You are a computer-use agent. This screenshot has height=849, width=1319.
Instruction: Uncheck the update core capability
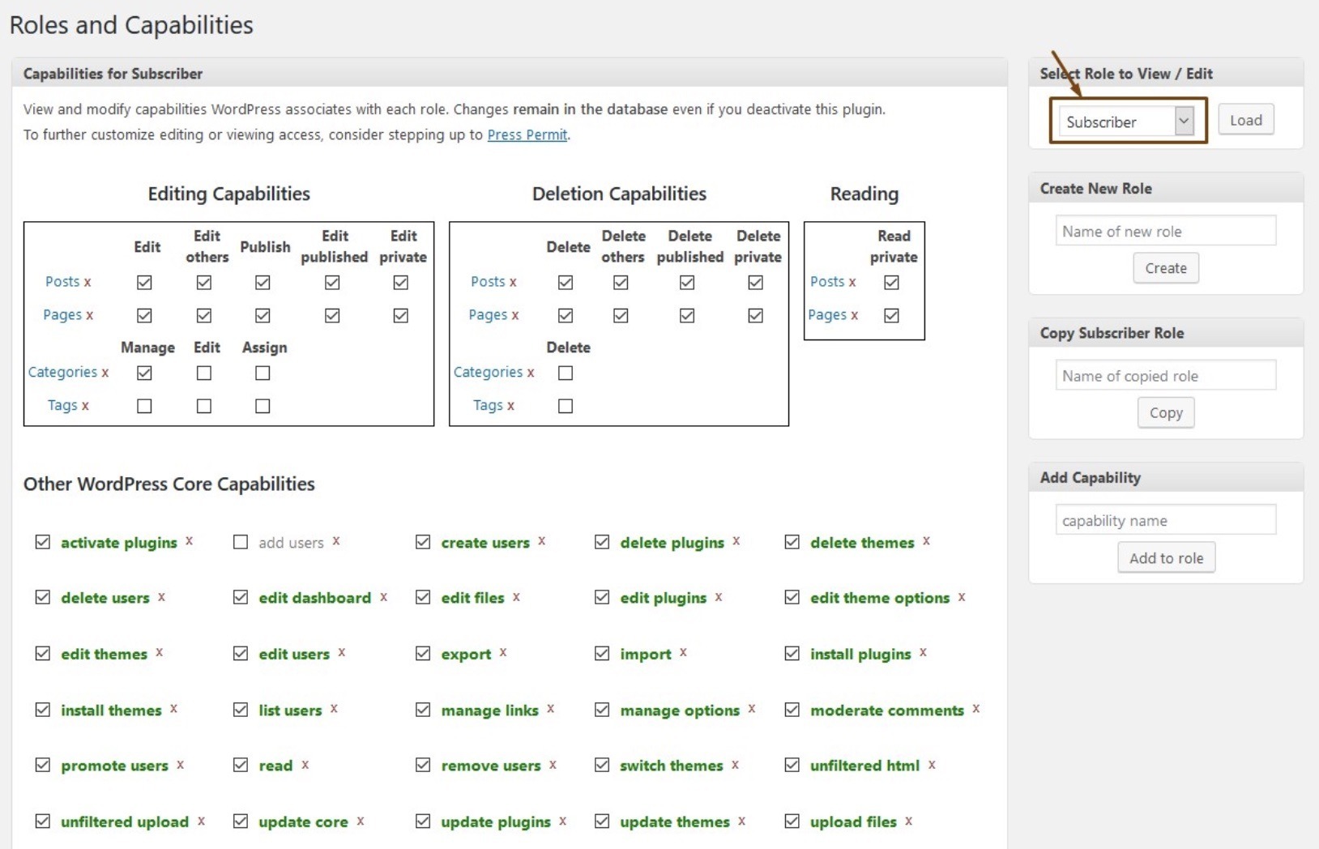click(x=241, y=821)
